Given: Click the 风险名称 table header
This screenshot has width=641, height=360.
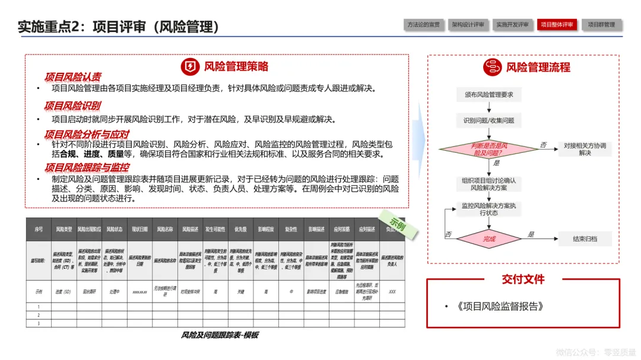Looking at the screenshot, I should pyautogui.click(x=165, y=230).
